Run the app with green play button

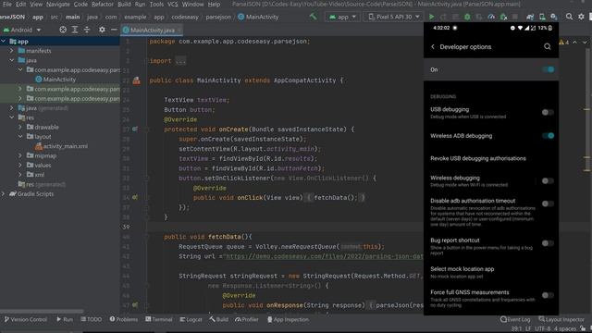[432, 17]
